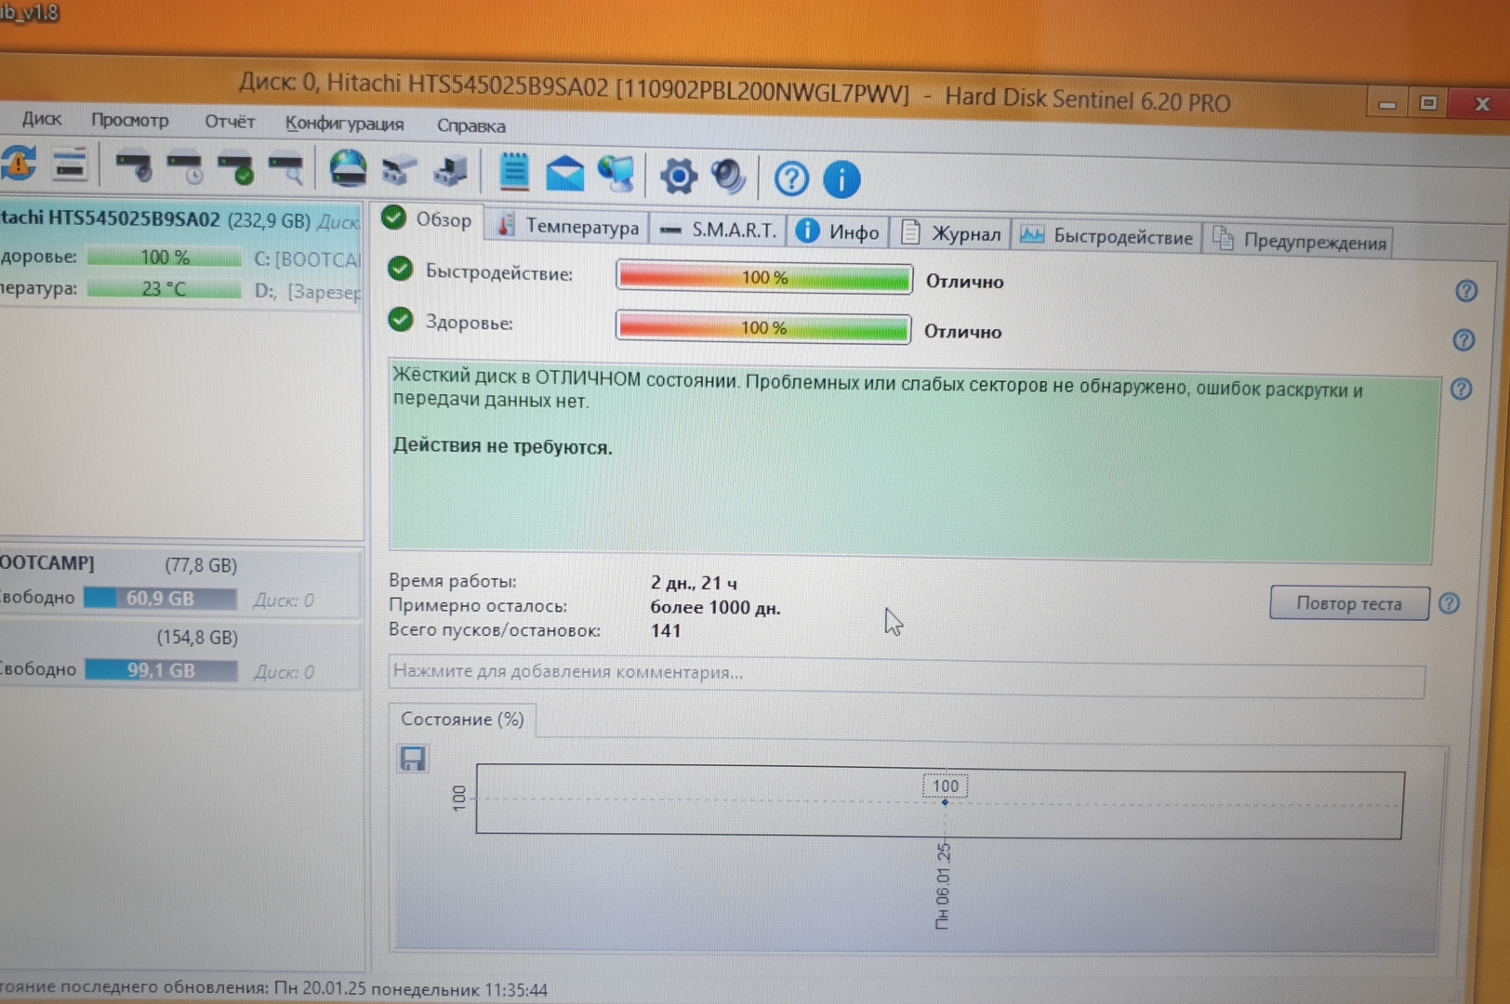Click the disk icon with magnifying glass
This screenshot has width=1510, height=1004.
tap(286, 169)
